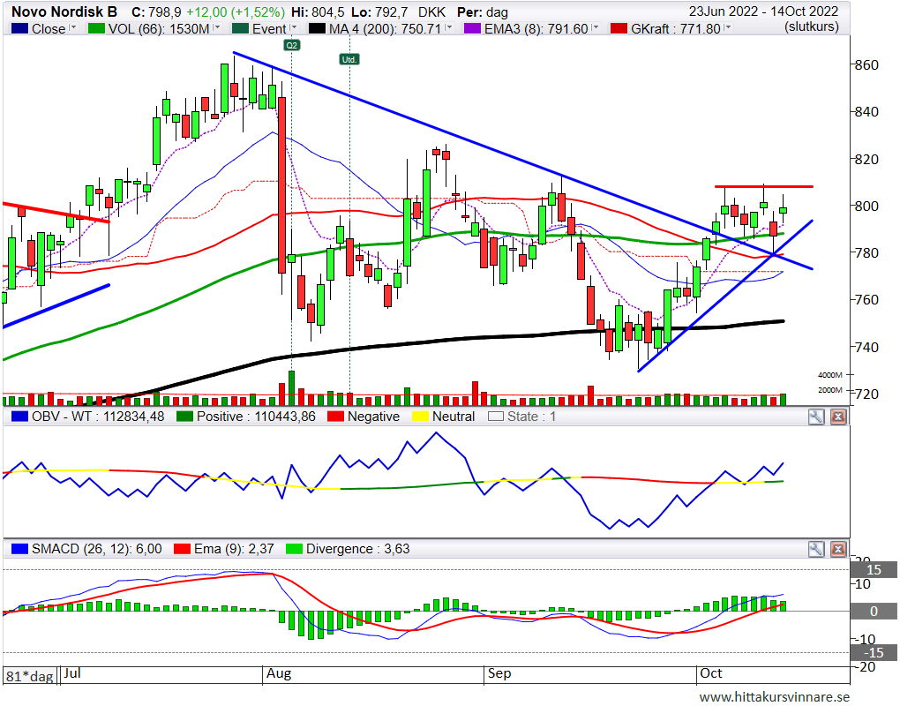Screen dimensions: 900x706
Task: Click the red GKraft color swatch
Action: 619,28
